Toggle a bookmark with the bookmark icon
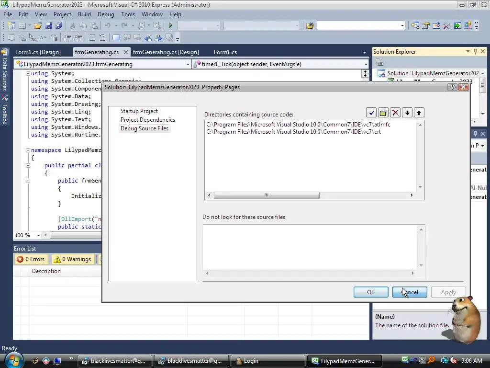Viewport: 490px width, 368px height. point(116,37)
